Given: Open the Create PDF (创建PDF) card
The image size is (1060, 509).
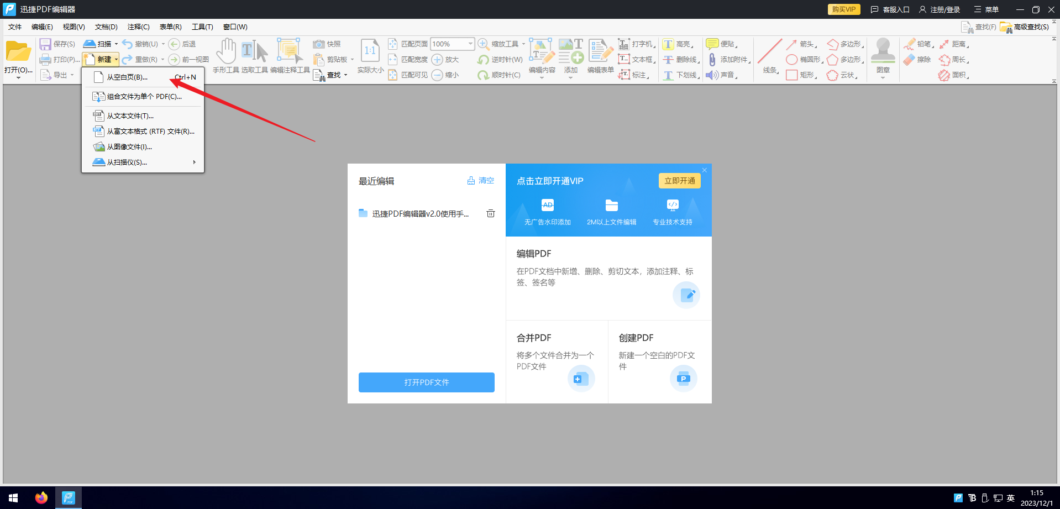Looking at the screenshot, I should pos(660,362).
